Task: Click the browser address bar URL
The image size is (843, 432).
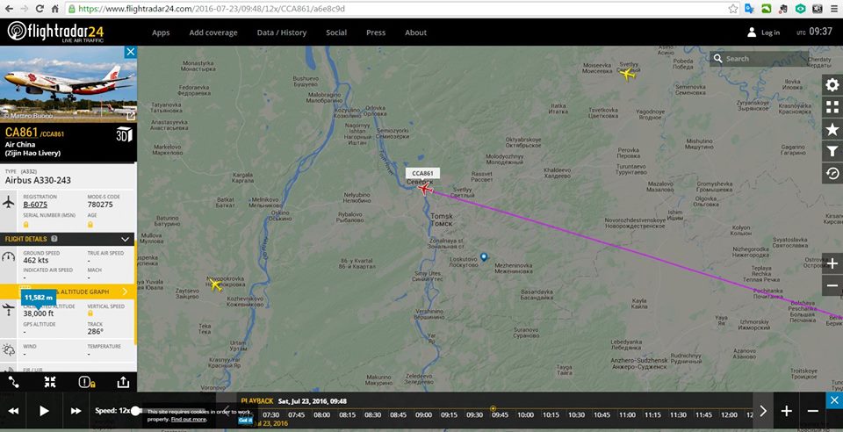Action: pyautogui.click(x=212, y=9)
